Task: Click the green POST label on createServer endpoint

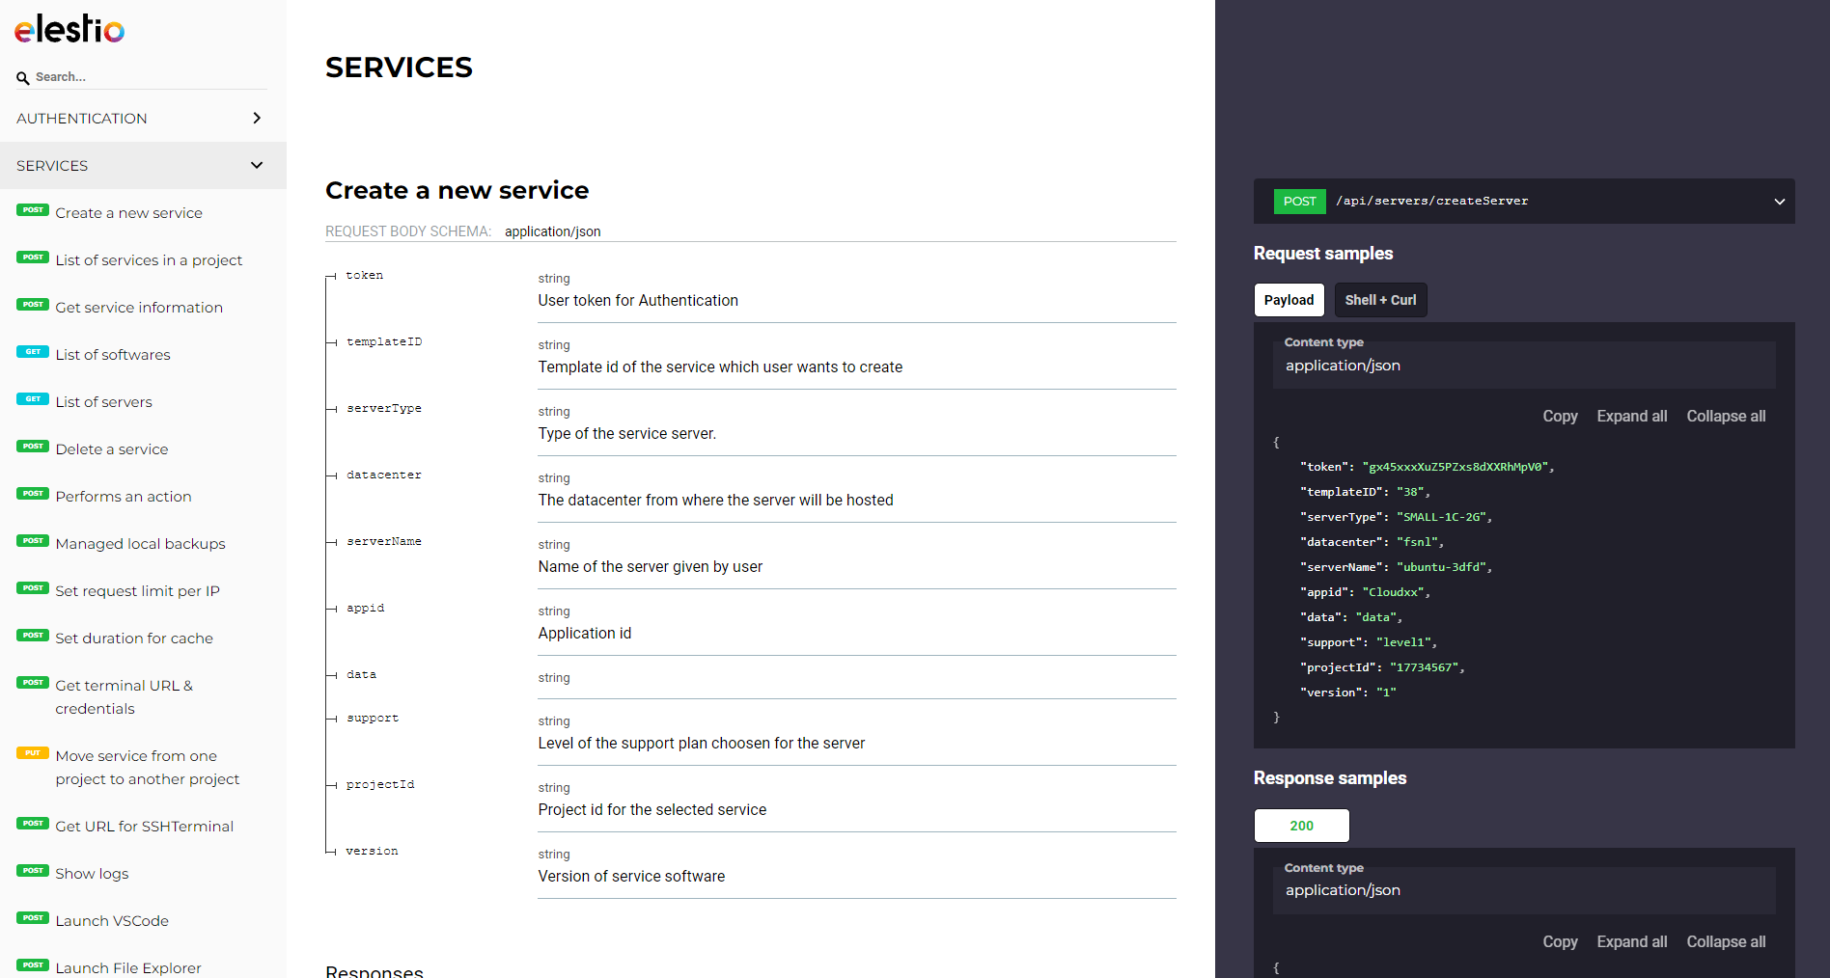Action: [1299, 202]
